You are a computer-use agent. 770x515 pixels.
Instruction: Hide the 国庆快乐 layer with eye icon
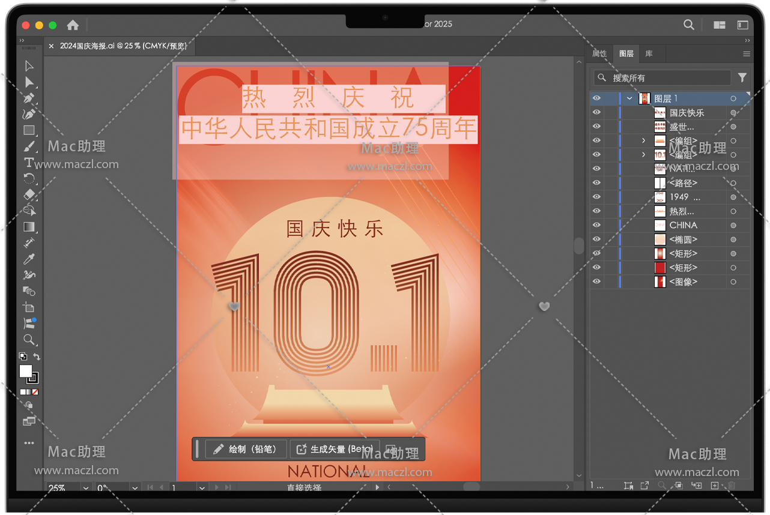(596, 113)
